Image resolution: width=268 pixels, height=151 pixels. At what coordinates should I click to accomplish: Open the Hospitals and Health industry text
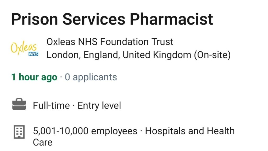[190, 131]
